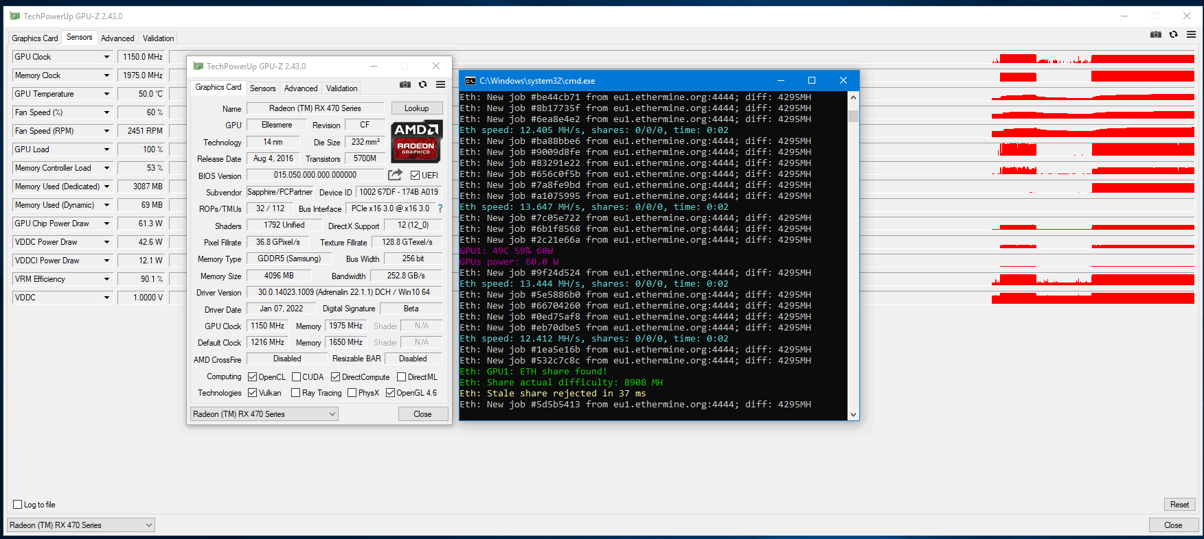Click the BIOS share/export icon

tap(395, 175)
